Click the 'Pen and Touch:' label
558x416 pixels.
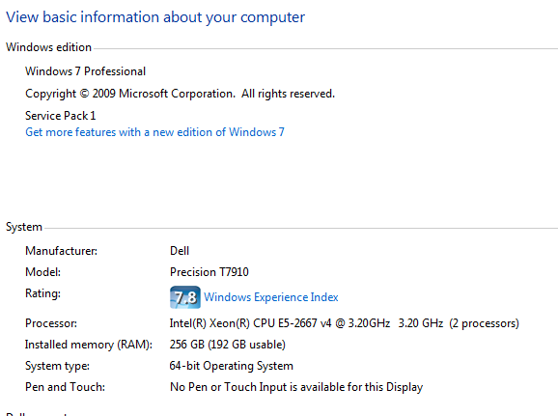(65, 387)
